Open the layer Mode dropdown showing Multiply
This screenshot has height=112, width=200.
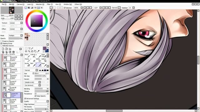[16, 35]
